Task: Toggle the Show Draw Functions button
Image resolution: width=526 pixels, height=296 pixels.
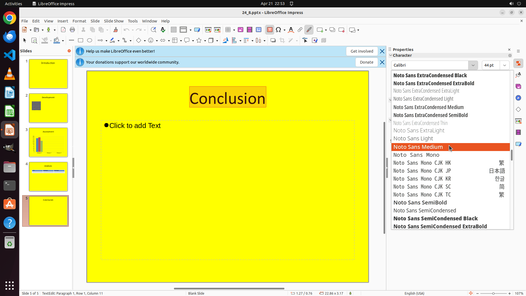Action: coord(309,30)
